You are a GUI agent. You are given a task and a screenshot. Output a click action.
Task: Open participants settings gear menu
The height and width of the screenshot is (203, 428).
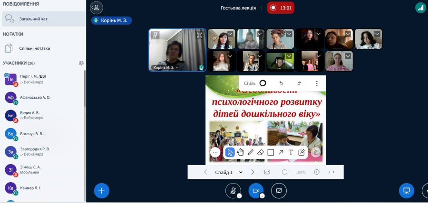81,63
